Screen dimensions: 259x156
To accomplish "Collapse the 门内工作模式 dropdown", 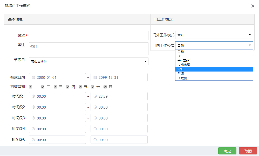I will 214,45.
